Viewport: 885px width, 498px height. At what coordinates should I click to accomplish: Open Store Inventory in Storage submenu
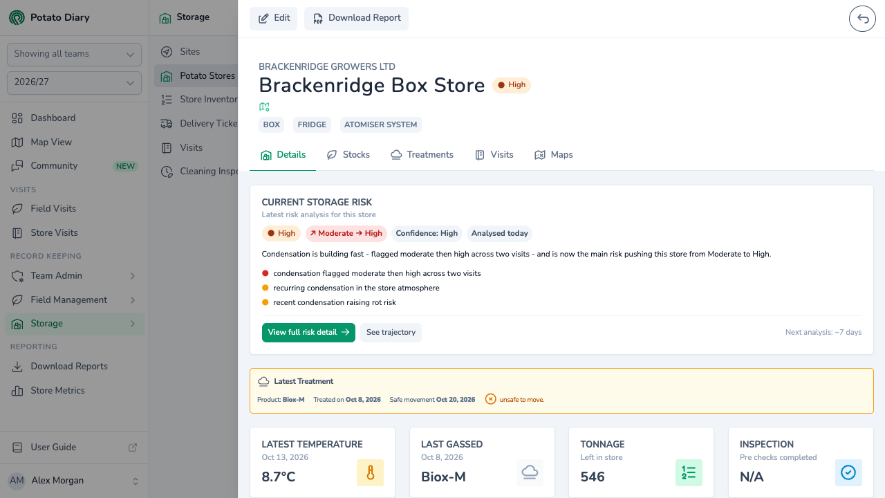tap(196, 100)
